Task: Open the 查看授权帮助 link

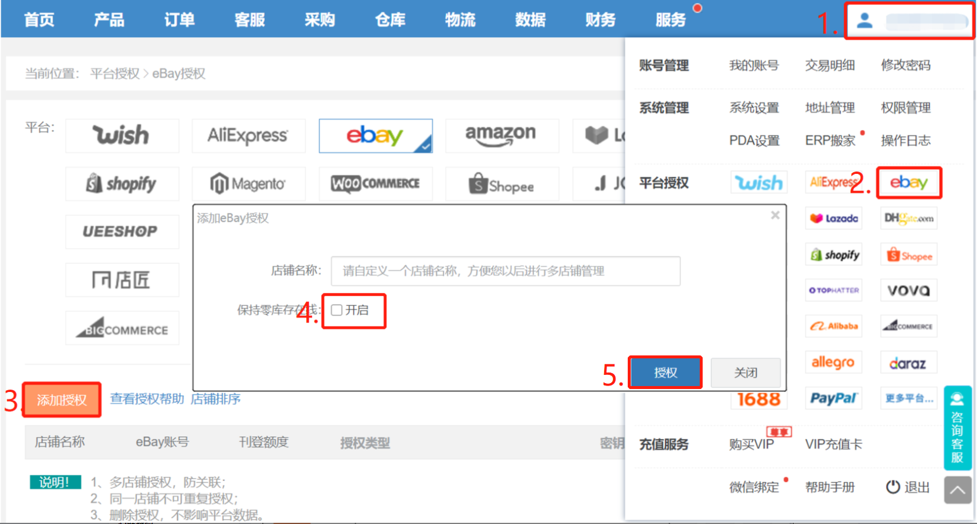Action: click(x=147, y=399)
